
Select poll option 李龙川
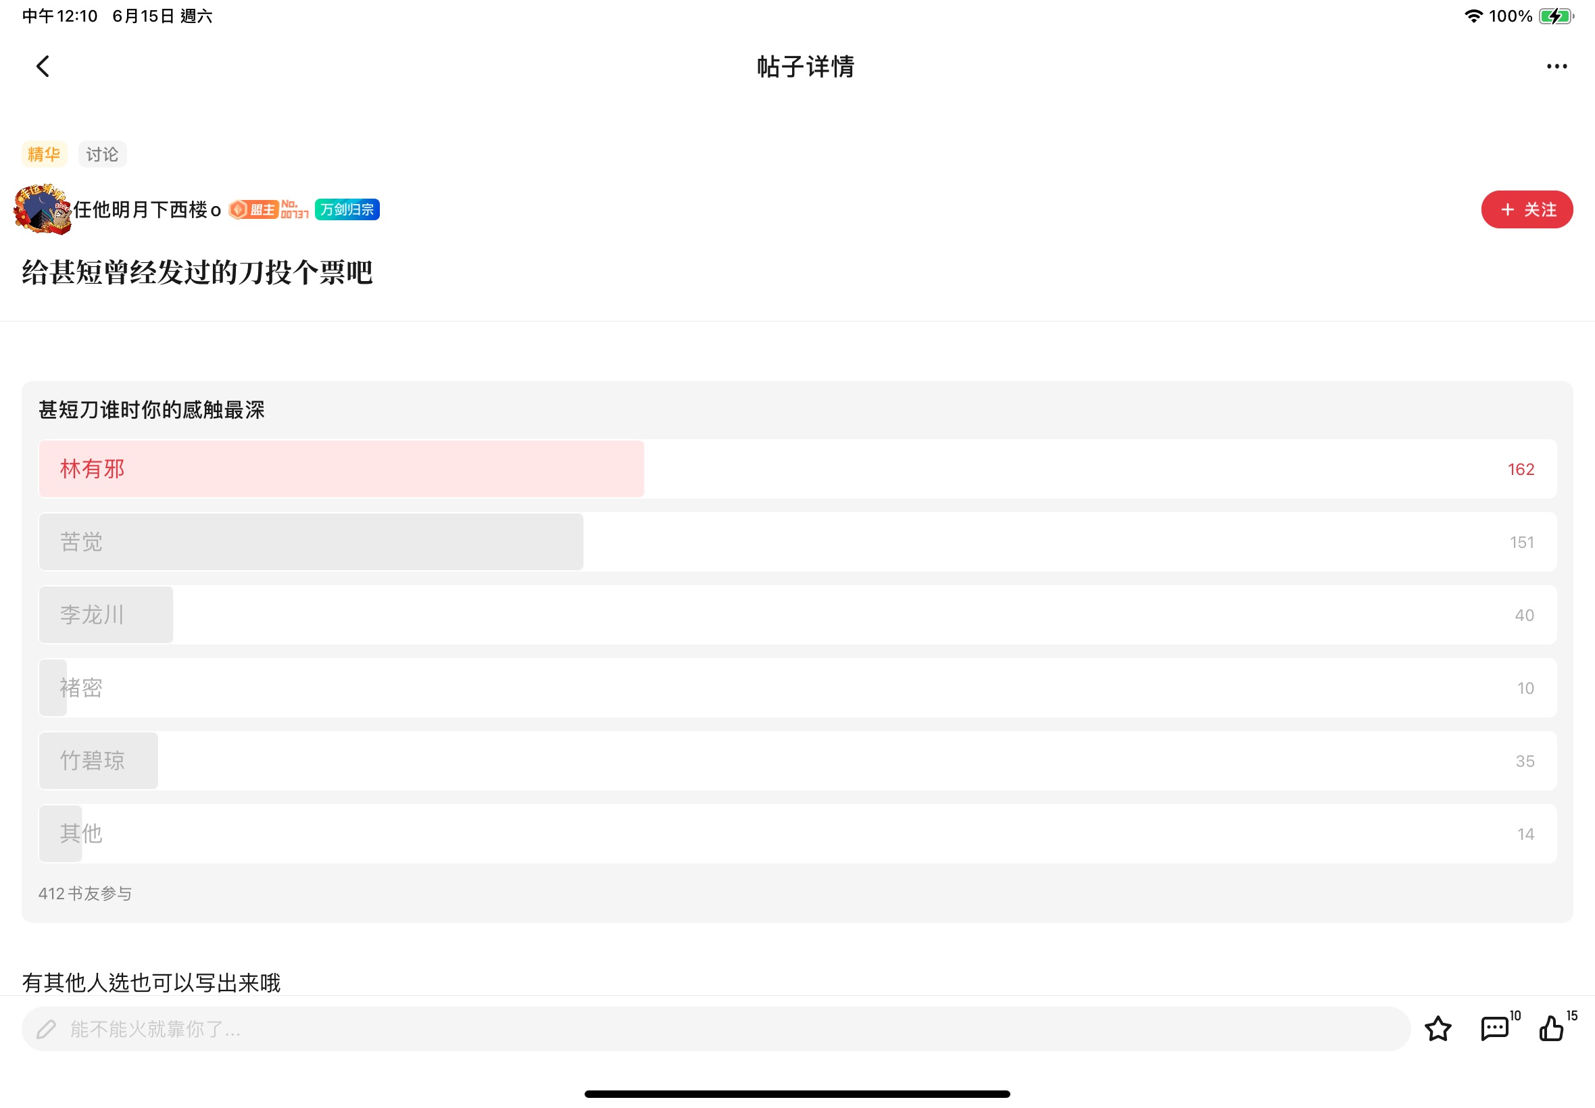coord(797,615)
